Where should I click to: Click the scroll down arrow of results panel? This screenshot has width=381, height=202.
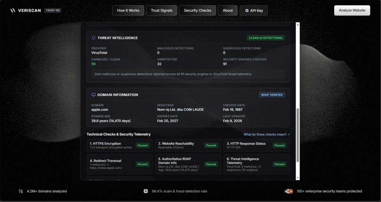point(298,178)
